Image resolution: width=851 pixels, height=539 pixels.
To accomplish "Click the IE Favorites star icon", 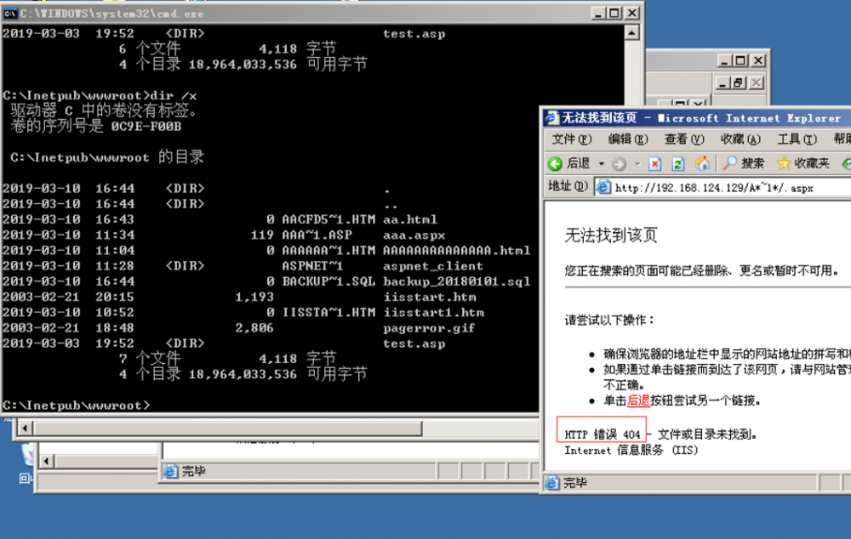I will pyautogui.click(x=784, y=163).
